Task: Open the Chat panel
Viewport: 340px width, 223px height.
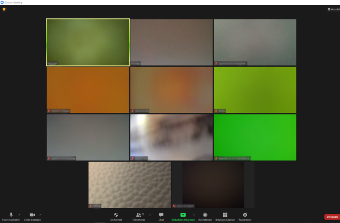Action: (161, 215)
